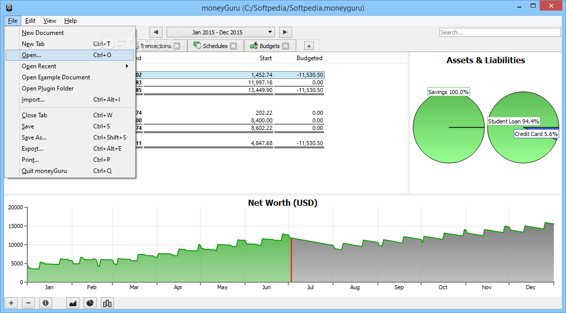Screen dimensions: 566x313
Task: Close the Schedules tab
Action: click(233, 46)
